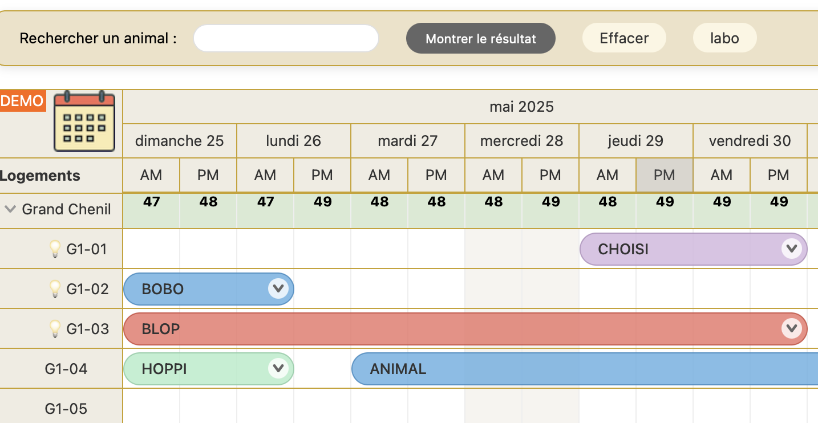The image size is (818, 423).
Task: Open the HOPPI booking dropdown arrow
Action: click(x=278, y=368)
